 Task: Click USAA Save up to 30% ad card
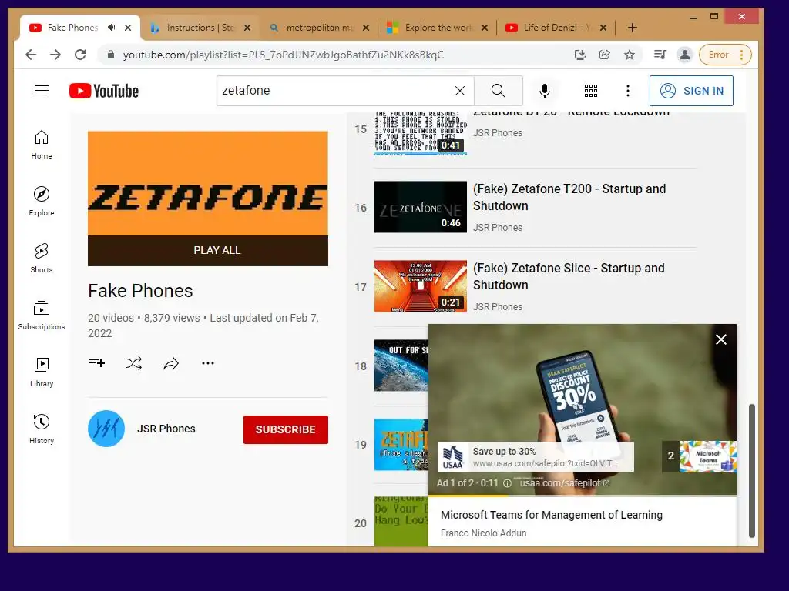click(x=536, y=457)
